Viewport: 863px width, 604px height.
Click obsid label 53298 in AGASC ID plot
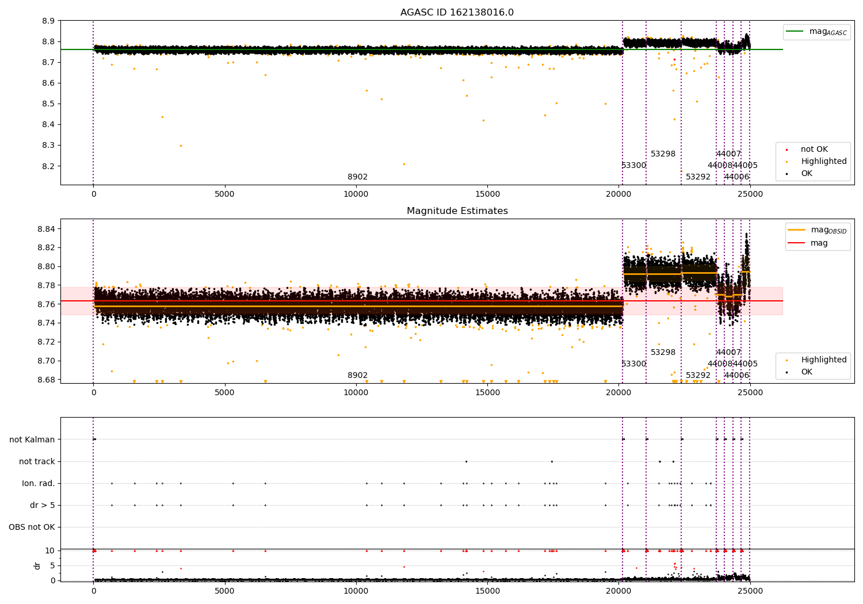[x=663, y=154]
